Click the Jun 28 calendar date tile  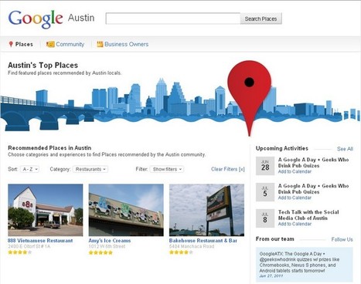click(x=265, y=166)
